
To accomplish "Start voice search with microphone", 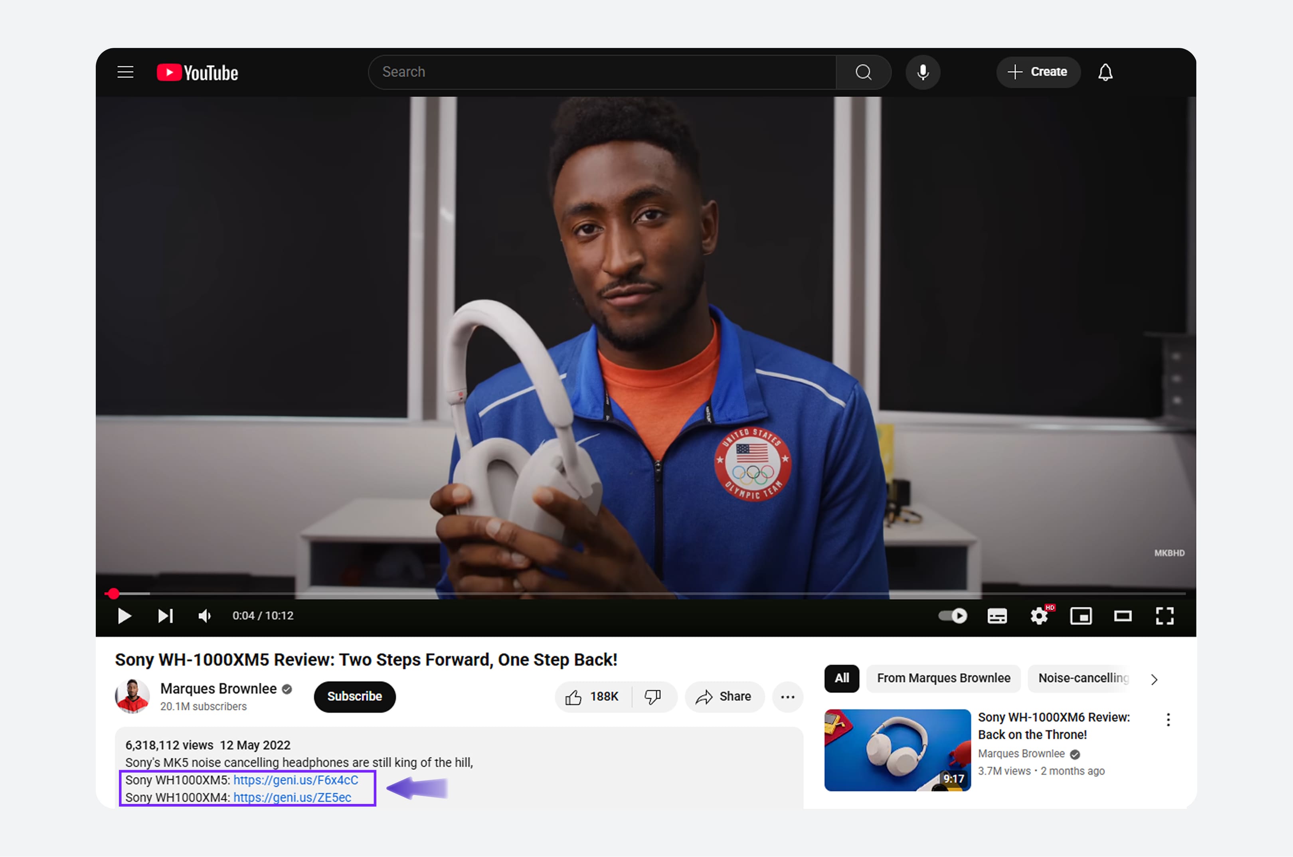I will pyautogui.click(x=923, y=72).
